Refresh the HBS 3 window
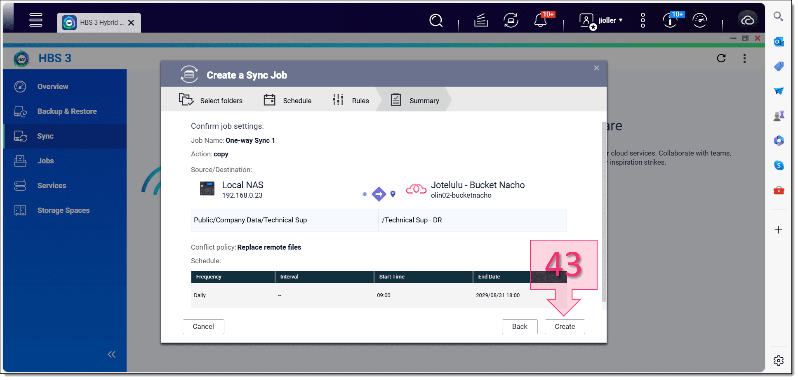 coord(721,58)
